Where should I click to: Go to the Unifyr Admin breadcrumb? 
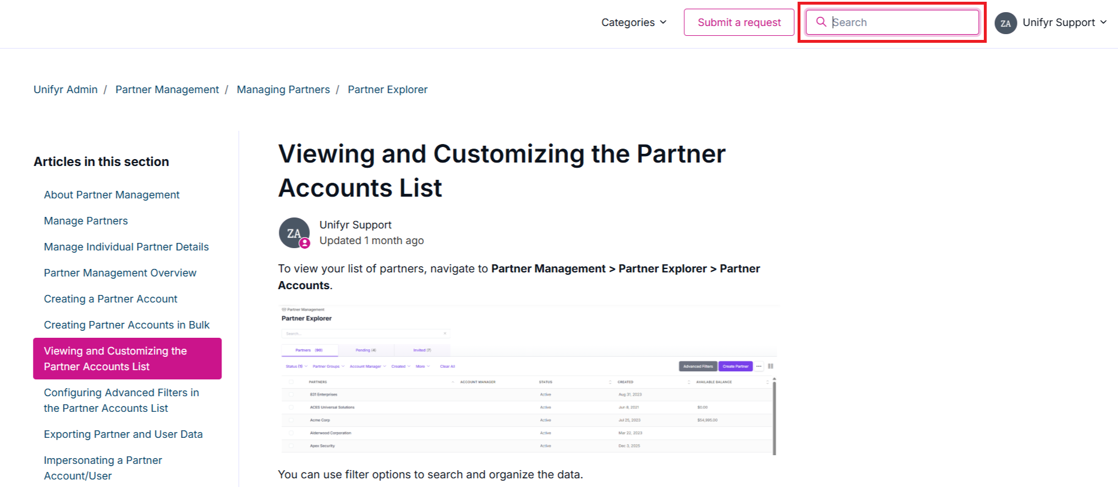65,90
